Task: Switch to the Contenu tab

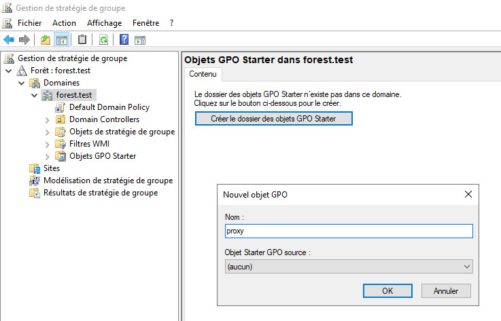Action: [203, 74]
